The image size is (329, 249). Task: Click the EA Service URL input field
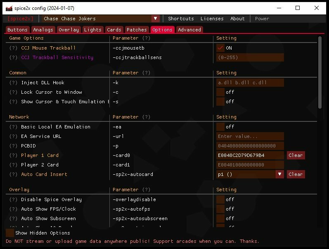tap(250, 136)
